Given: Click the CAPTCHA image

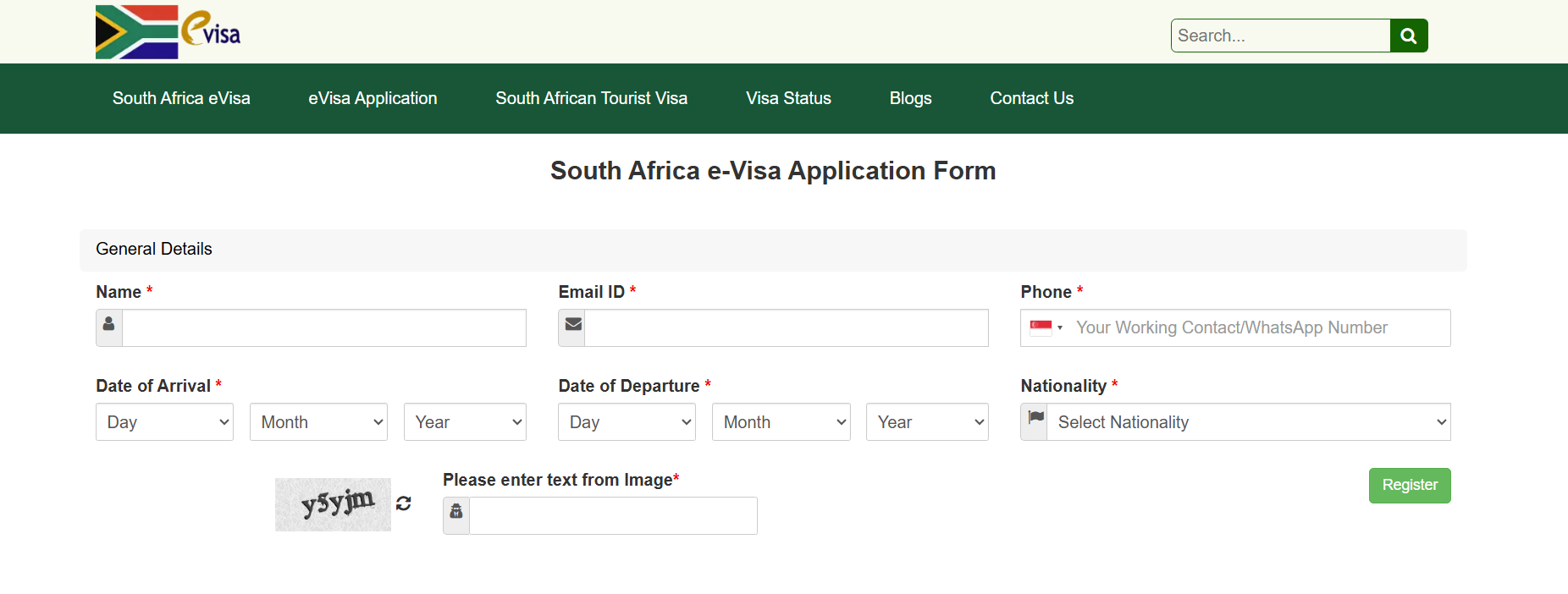Looking at the screenshot, I should coord(333,504).
